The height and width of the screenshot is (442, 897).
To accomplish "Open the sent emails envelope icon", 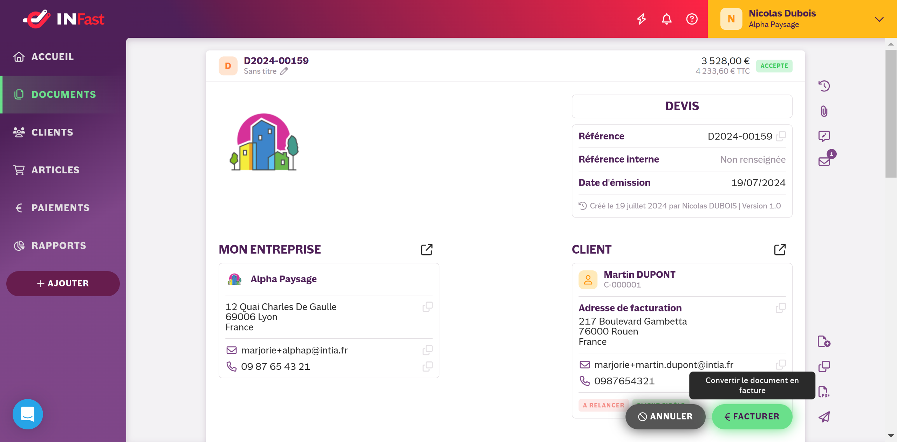I will [824, 161].
